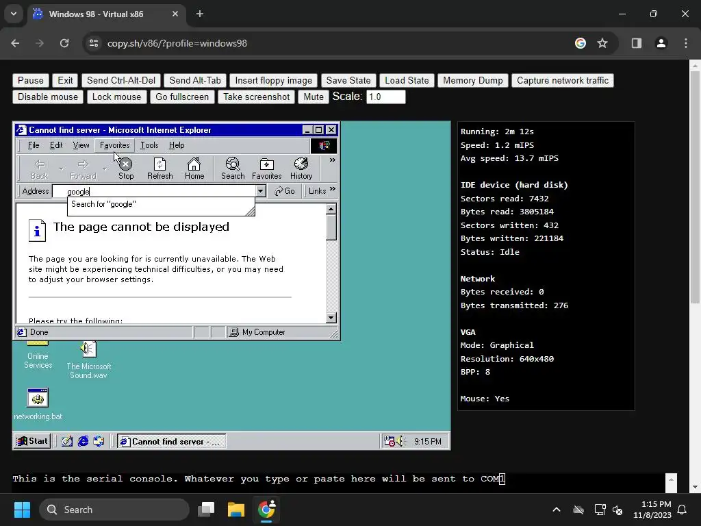Screen dimensions: 701x526
Task: Click Capture network traffic button
Action: (x=563, y=81)
